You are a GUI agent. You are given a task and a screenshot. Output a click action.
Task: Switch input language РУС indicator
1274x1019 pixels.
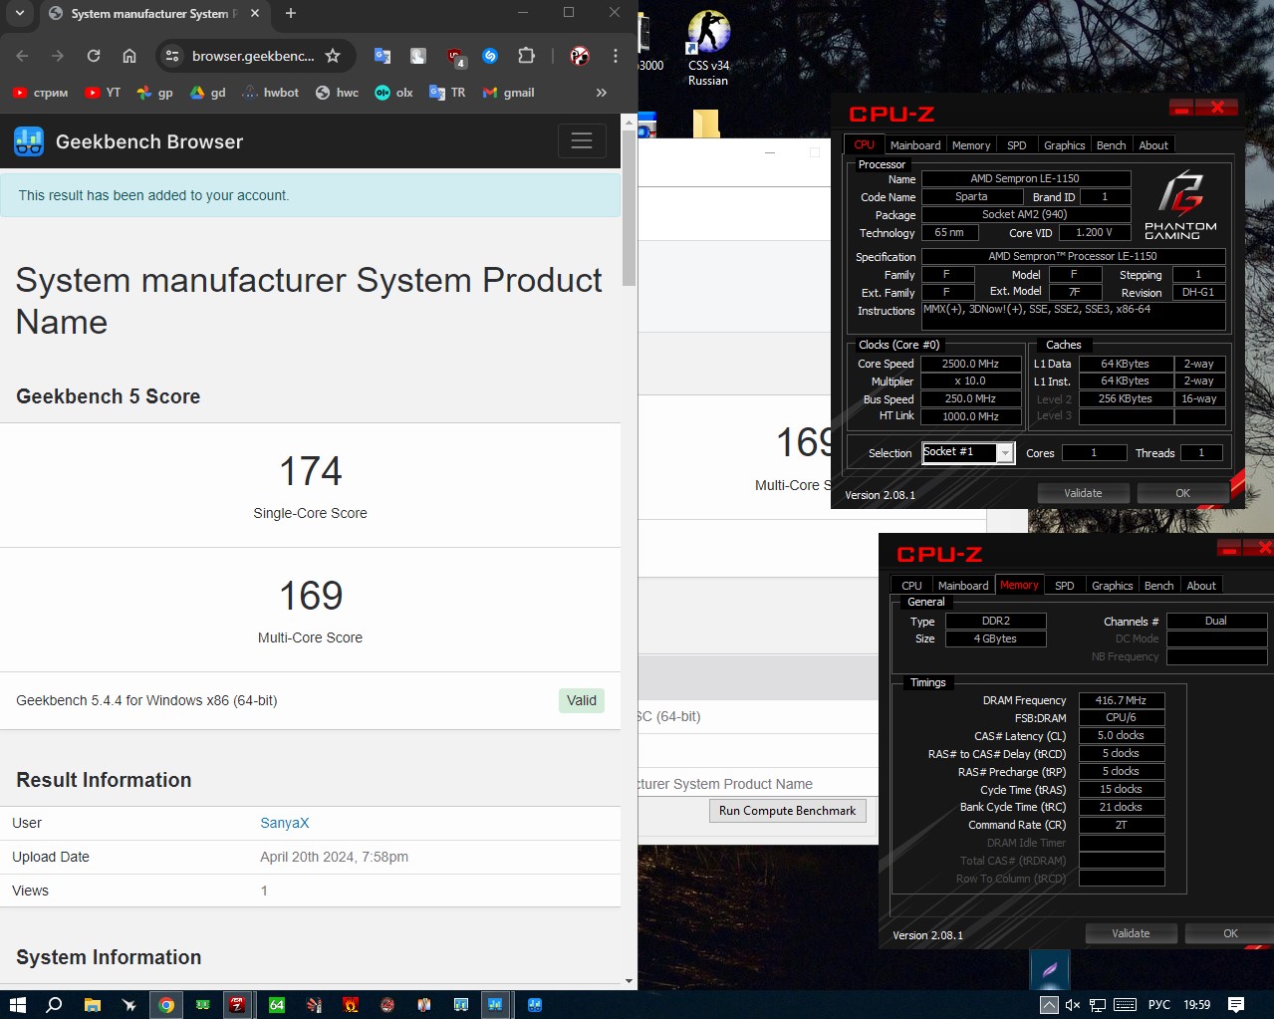(1158, 1004)
